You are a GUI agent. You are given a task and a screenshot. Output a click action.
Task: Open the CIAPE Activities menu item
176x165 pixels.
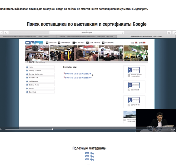click(x=93, y=43)
